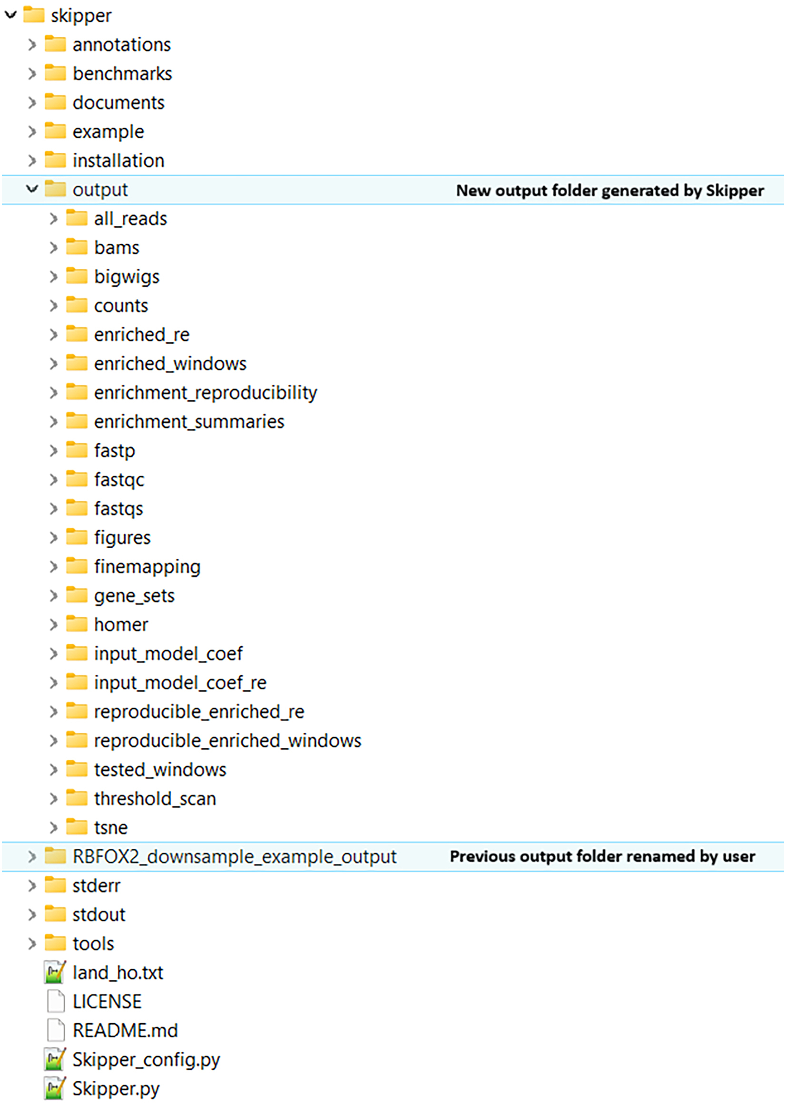
Task: Select the stderr folder label
Action: [x=96, y=885]
